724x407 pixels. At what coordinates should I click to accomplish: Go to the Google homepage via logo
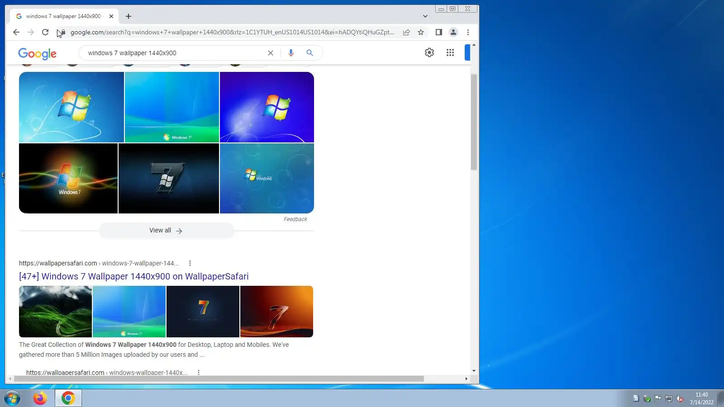(x=38, y=53)
